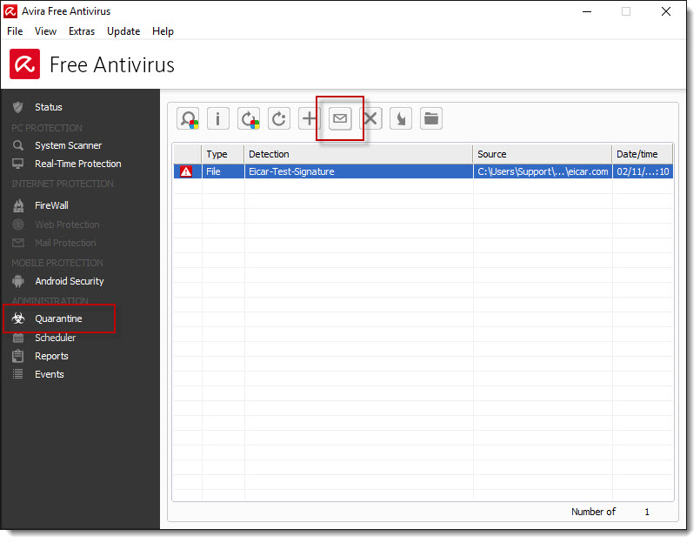Viewport: 700px width, 543px height.
Task: Select Quarantine in sidebar
Action: pos(59,318)
